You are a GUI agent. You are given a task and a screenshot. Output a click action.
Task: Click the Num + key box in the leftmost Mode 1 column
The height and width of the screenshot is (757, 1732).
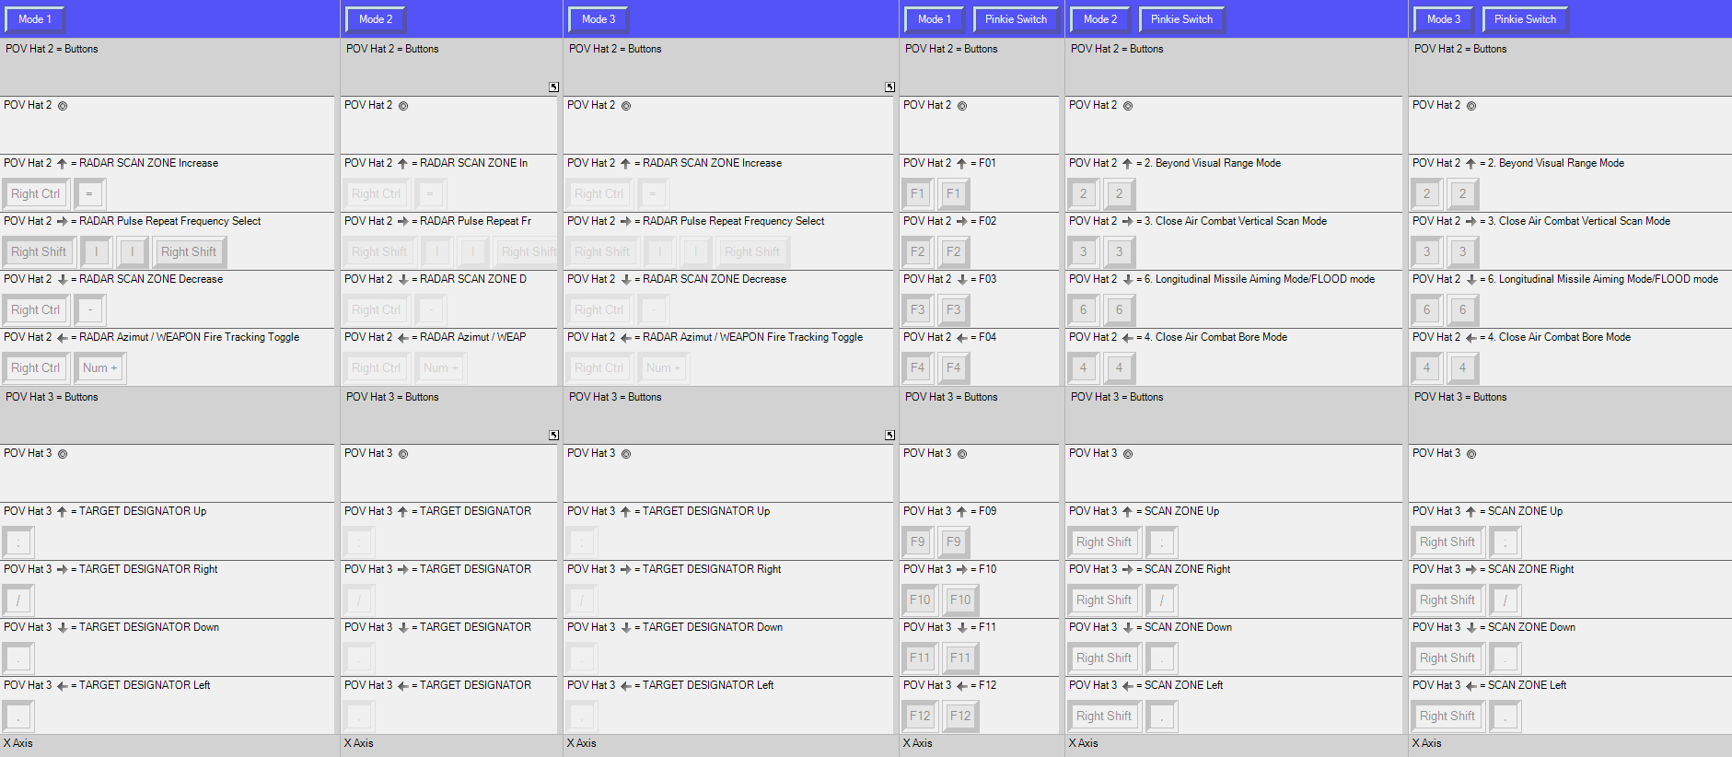99,368
